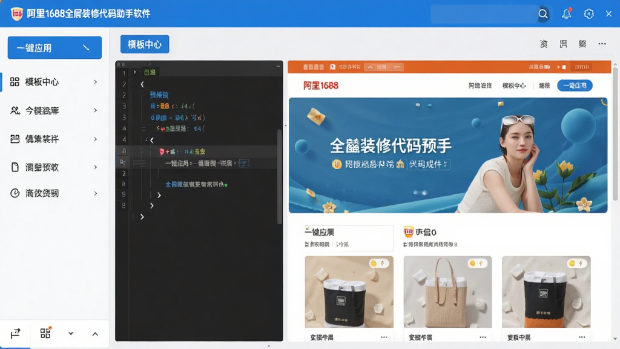Click the gutter icon on the line below the highlighted one

(123, 162)
